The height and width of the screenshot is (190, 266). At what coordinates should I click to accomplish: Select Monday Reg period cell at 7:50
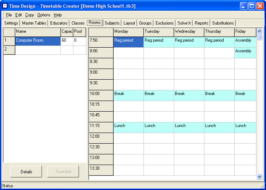click(x=128, y=42)
